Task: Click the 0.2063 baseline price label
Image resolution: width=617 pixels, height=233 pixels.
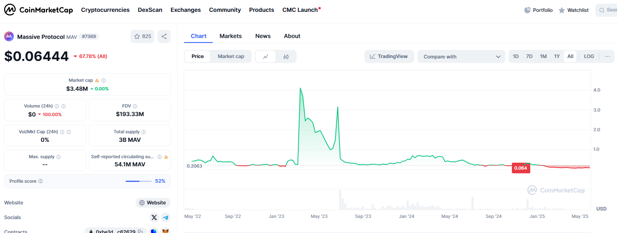Action: tap(194, 166)
